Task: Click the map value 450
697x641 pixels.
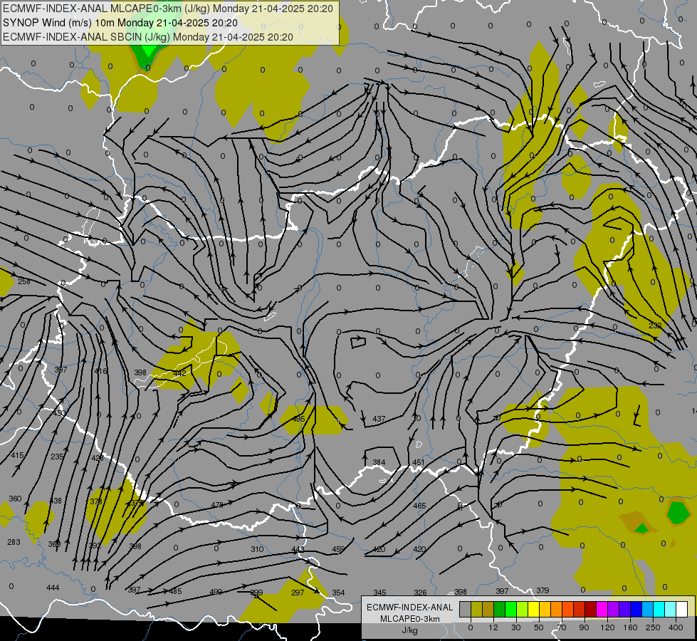Action: pos(59,413)
